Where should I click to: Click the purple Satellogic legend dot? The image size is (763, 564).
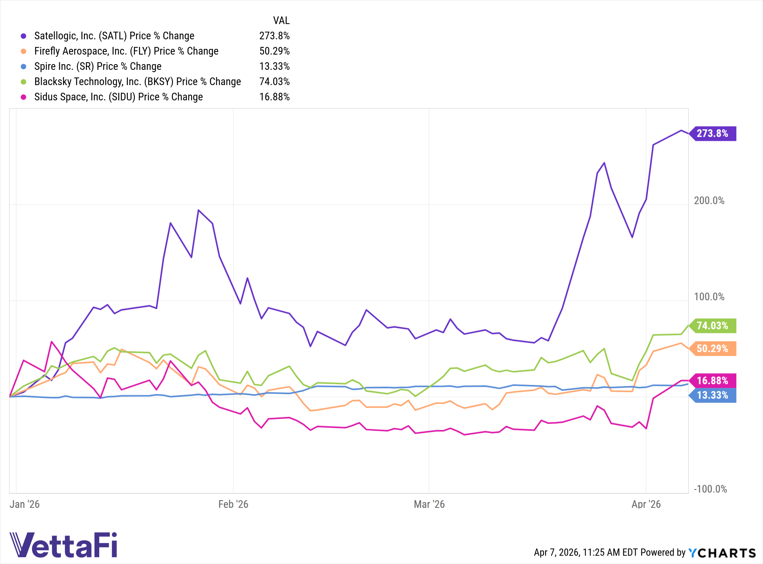(24, 36)
